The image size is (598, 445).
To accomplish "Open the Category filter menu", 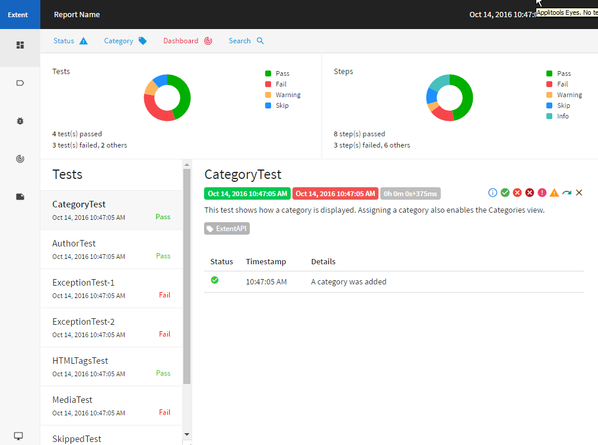I will pos(126,41).
